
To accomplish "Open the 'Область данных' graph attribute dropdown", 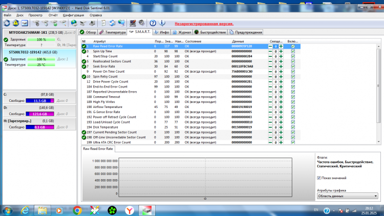I will [x=348, y=196].
